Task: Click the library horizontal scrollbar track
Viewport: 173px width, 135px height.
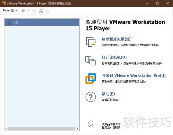Action: click(x=42, y=128)
